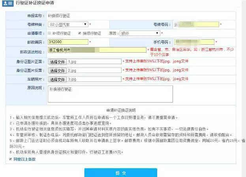Focus the 邮政编码 field containing 312000
The height and width of the screenshot is (177, 246).
68,42
